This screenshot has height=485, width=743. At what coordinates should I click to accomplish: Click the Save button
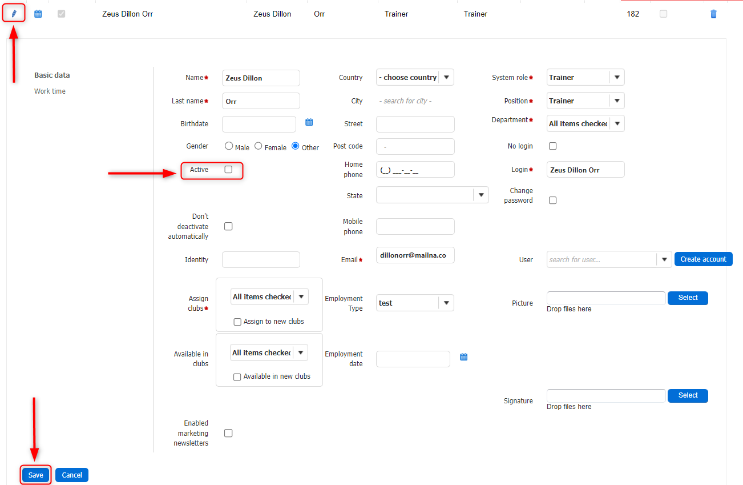click(x=36, y=475)
